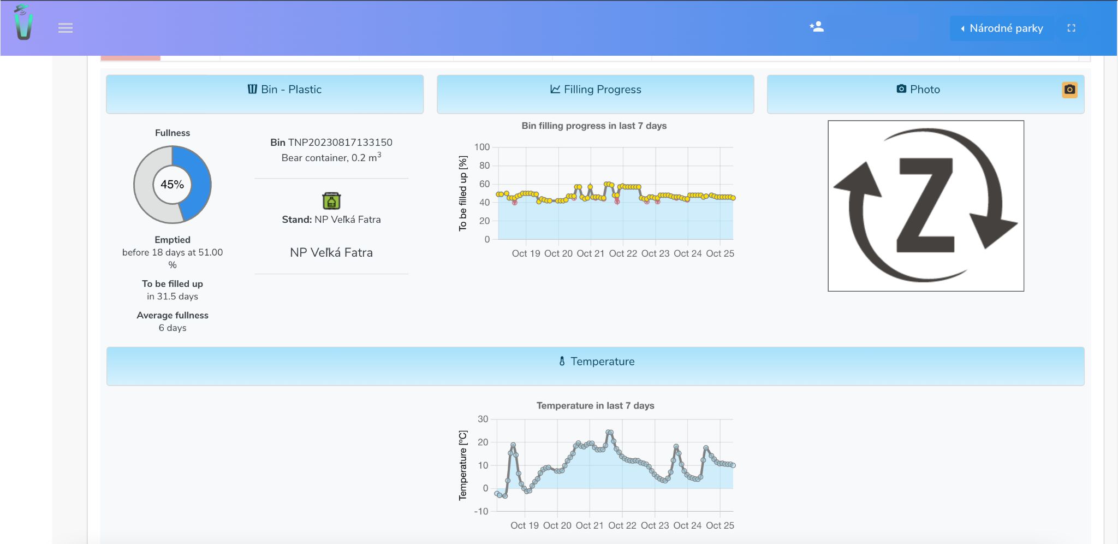Image resolution: width=1118 pixels, height=544 pixels.
Task: Select the pink highlighted tab at top
Action: 130,57
